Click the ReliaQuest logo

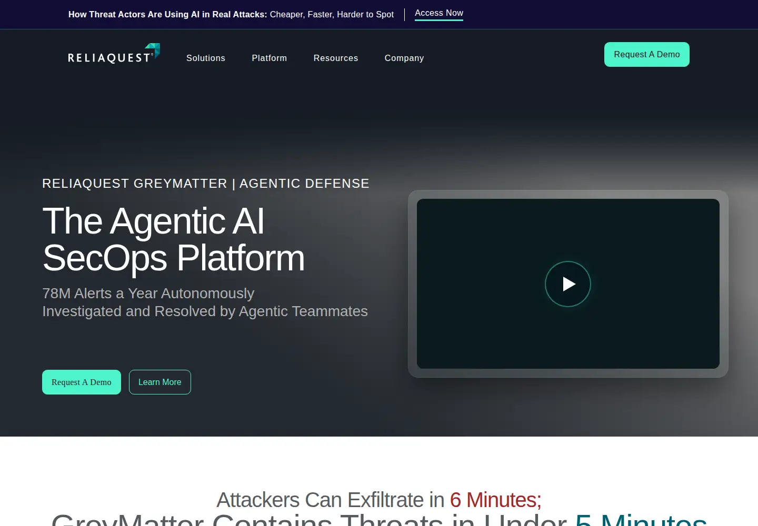(x=114, y=54)
